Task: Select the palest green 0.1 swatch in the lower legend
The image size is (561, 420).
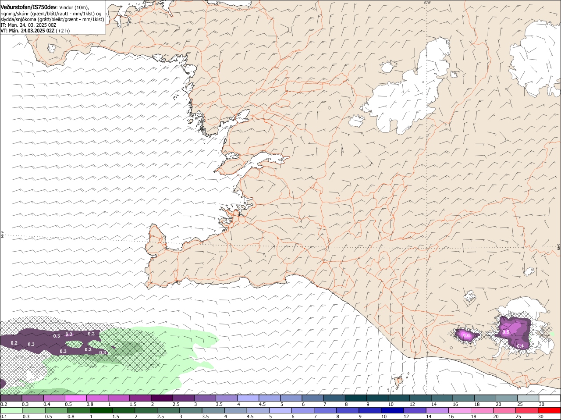Action: (11, 410)
